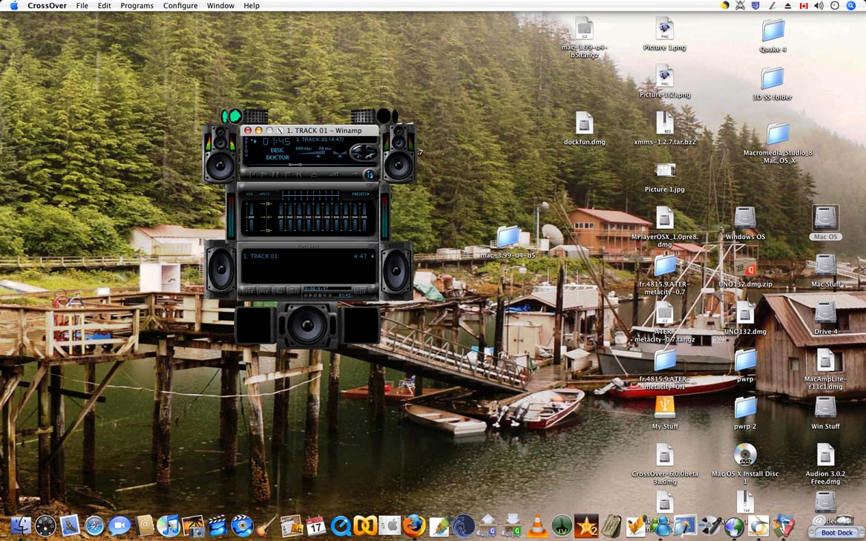The height and width of the screenshot is (541, 866).
Task: Click the Winamp volume slider
Action: pyautogui.click(x=312, y=152)
